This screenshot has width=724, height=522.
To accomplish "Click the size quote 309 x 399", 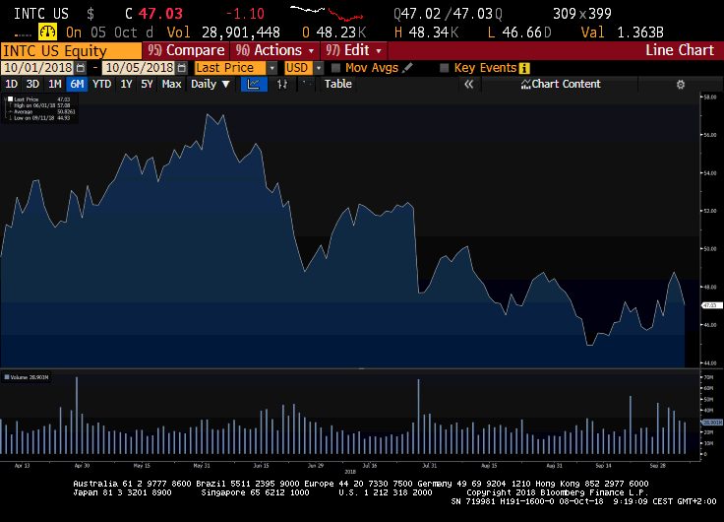I will point(582,14).
